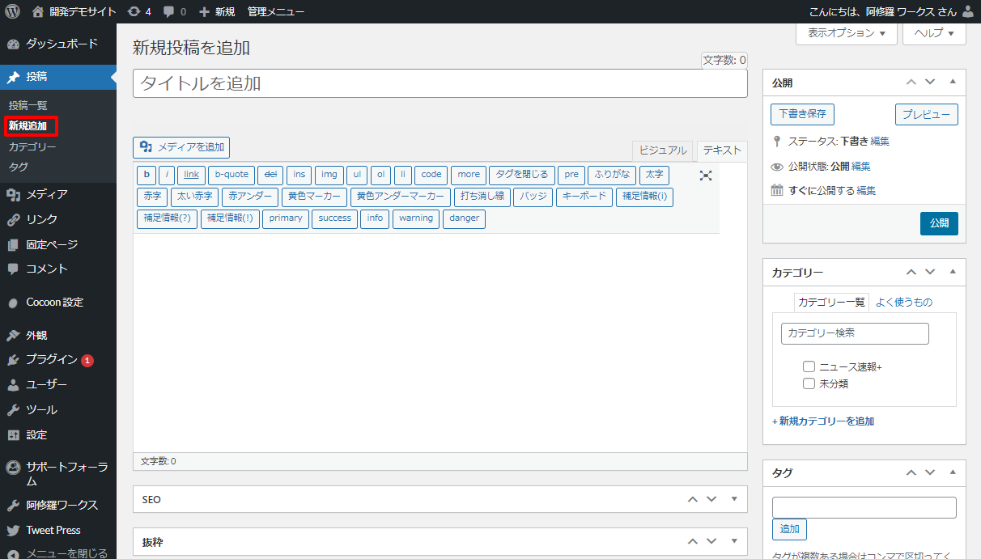Insert b-quote quicktag

[231, 175]
